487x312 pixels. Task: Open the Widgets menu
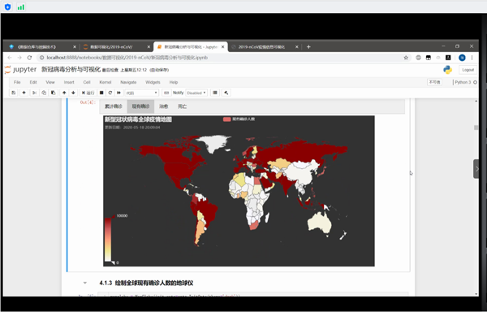(153, 82)
